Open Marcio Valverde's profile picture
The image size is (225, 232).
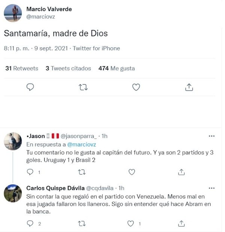[x=13, y=13]
